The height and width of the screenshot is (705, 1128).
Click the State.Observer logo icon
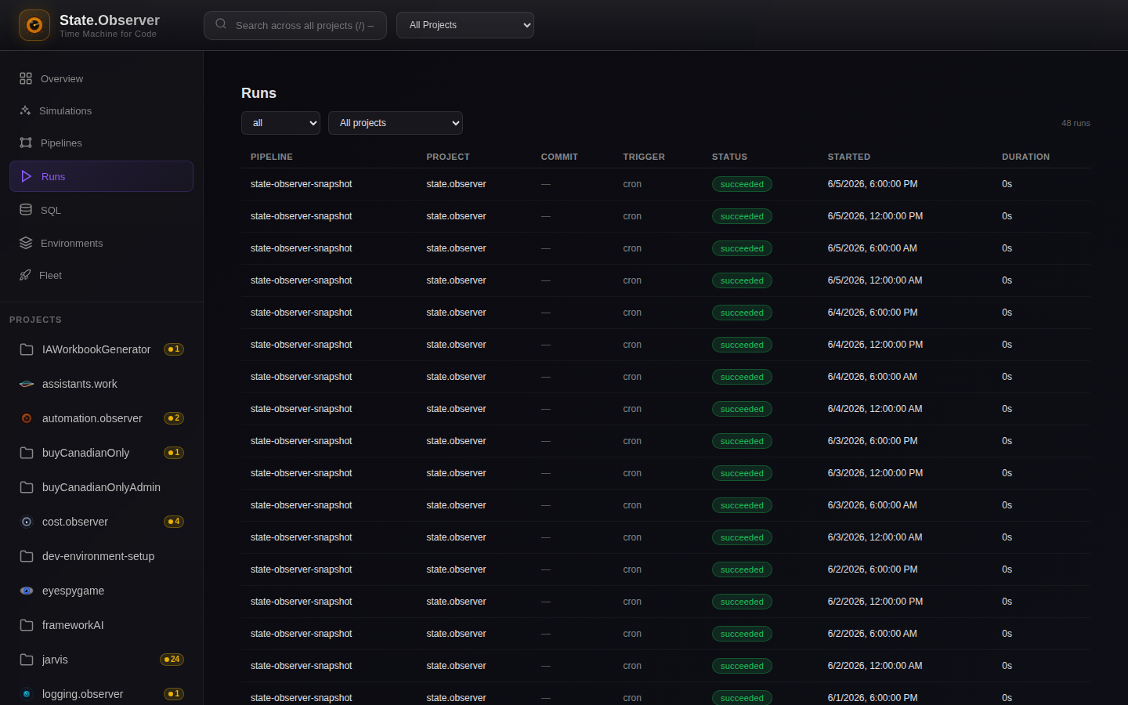point(34,25)
